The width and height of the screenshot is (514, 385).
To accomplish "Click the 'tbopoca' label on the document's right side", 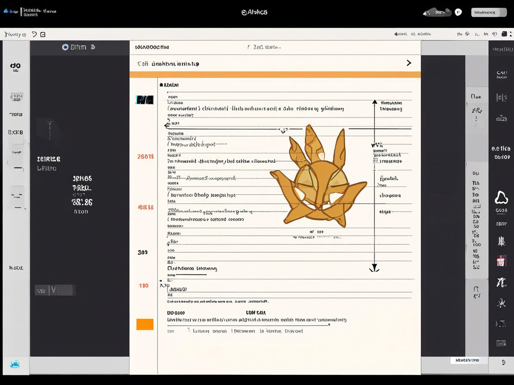I will click(x=390, y=196).
